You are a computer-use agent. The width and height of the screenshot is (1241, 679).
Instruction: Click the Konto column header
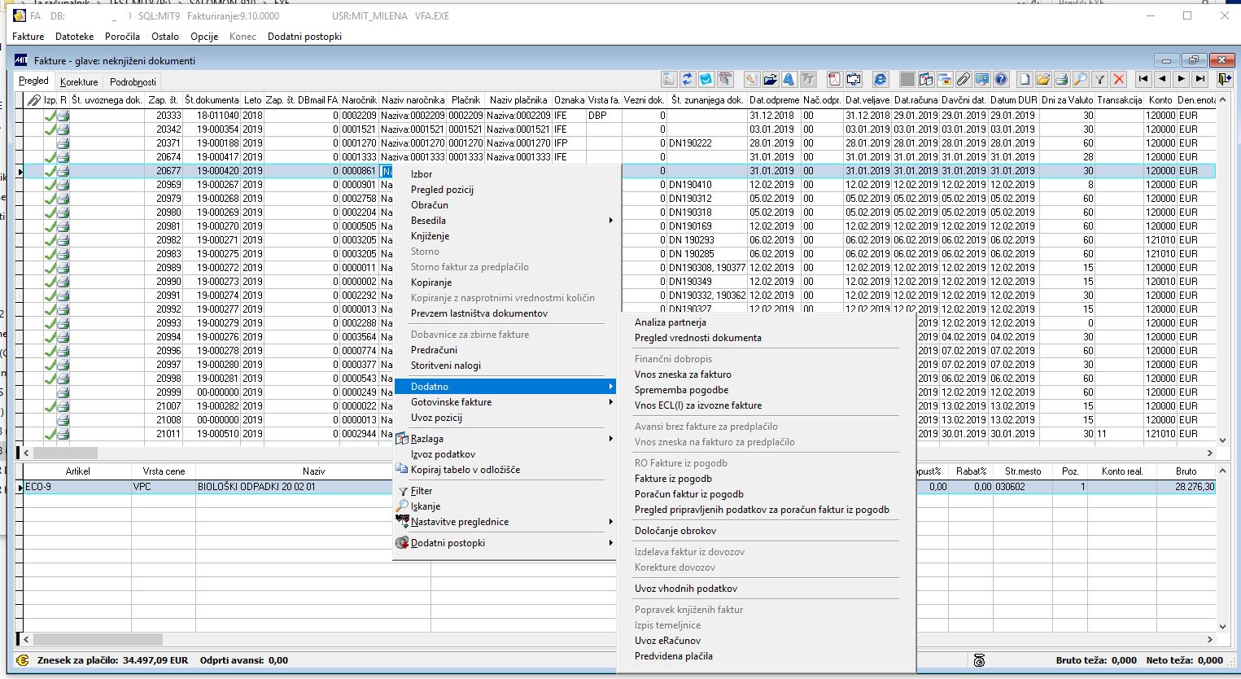(x=1160, y=100)
